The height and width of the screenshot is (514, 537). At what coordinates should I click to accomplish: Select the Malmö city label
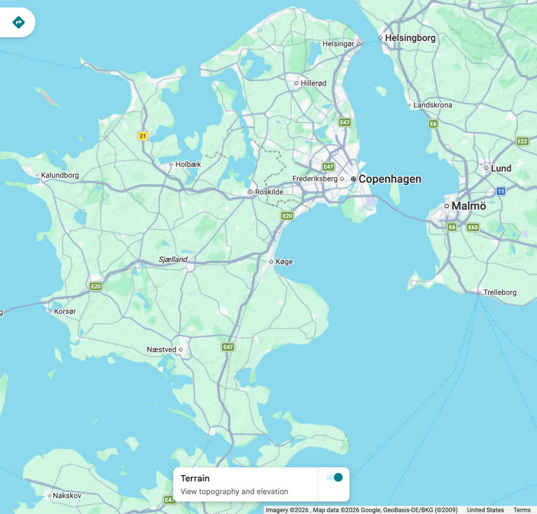469,206
